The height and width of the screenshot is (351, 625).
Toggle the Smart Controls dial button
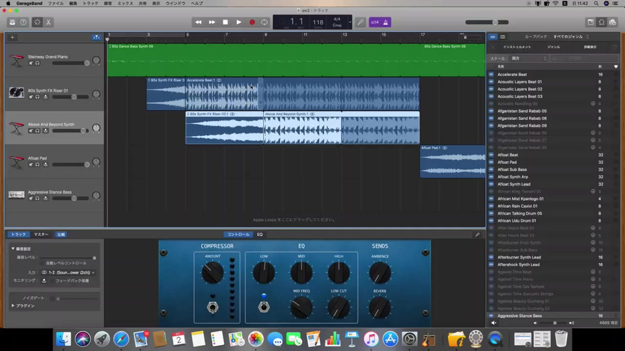(x=37, y=22)
